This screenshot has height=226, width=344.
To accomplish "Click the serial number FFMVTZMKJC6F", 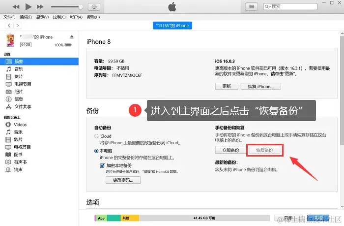I will pyautogui.click(x=127, y=75).
